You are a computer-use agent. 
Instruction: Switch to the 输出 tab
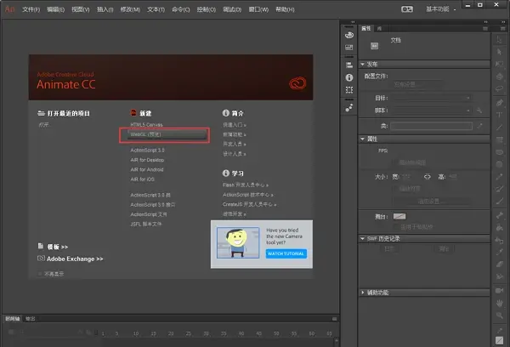pos(31,318)
